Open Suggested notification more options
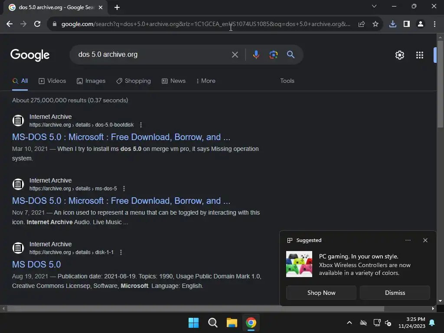This screenshot has height=333, width=444. click(x=408, y=240)
